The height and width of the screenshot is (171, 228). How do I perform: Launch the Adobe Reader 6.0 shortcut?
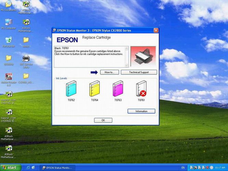9,79
